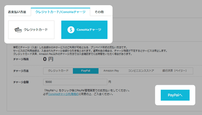202x115 pixels.
Task: Select PayPal as charge method
Action: [x=86, y=71]
